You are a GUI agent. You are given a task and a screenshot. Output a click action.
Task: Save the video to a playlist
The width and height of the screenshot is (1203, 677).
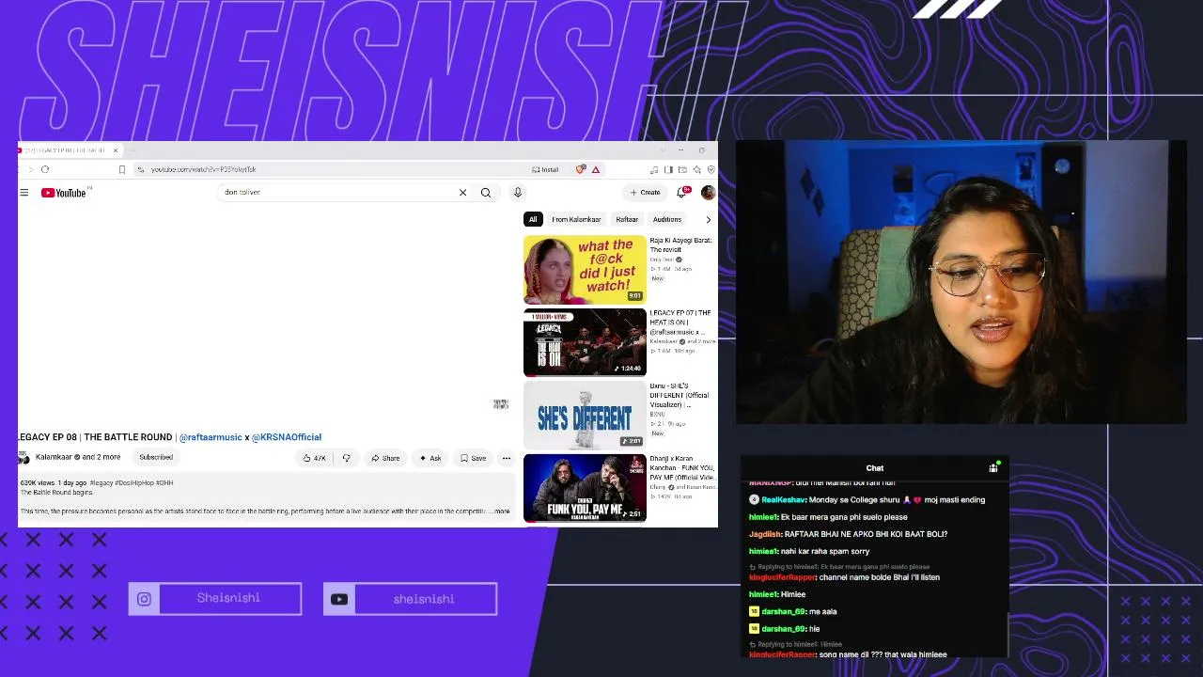(473, 458)
